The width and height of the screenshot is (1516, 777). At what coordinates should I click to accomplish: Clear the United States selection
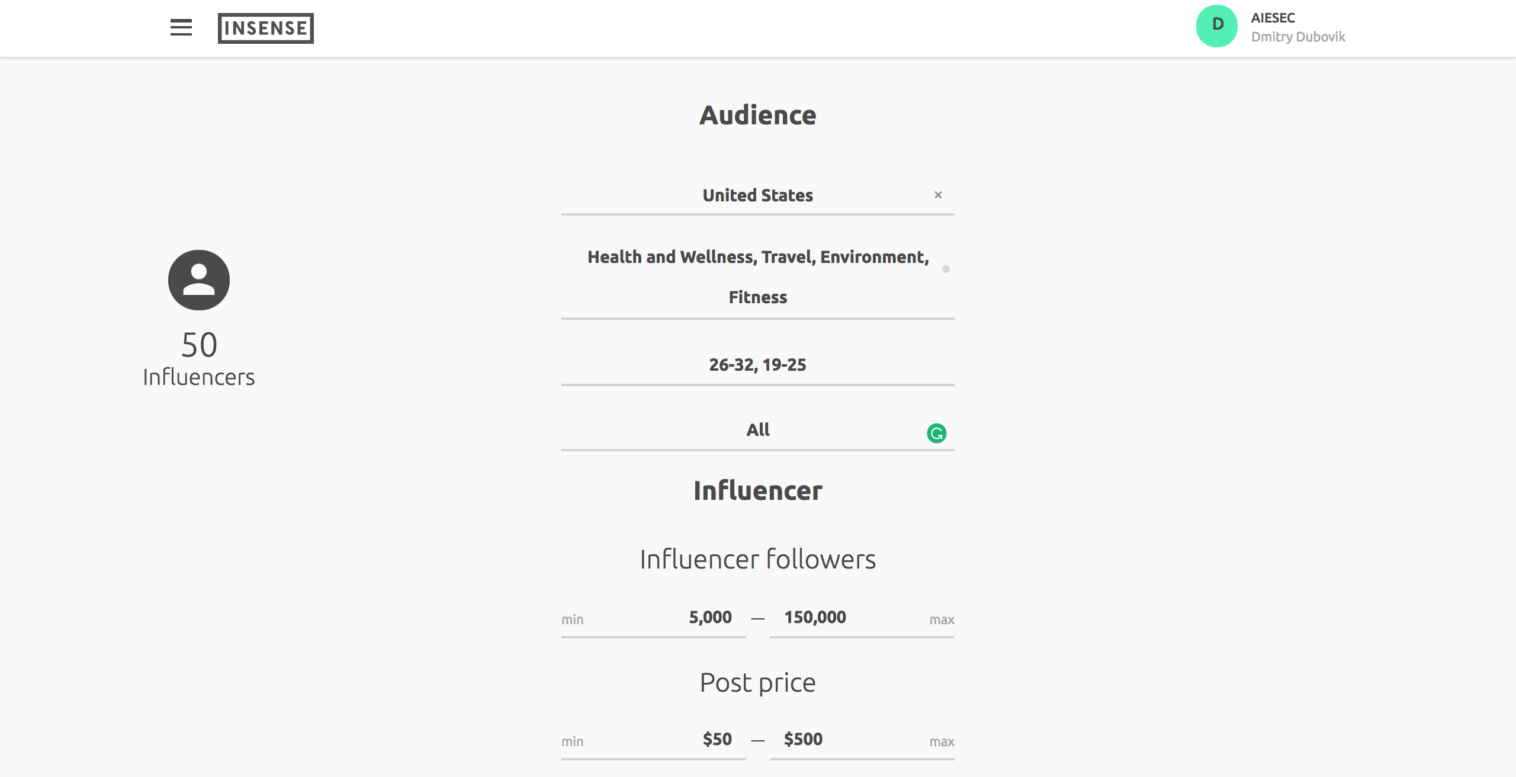(938, 195)
